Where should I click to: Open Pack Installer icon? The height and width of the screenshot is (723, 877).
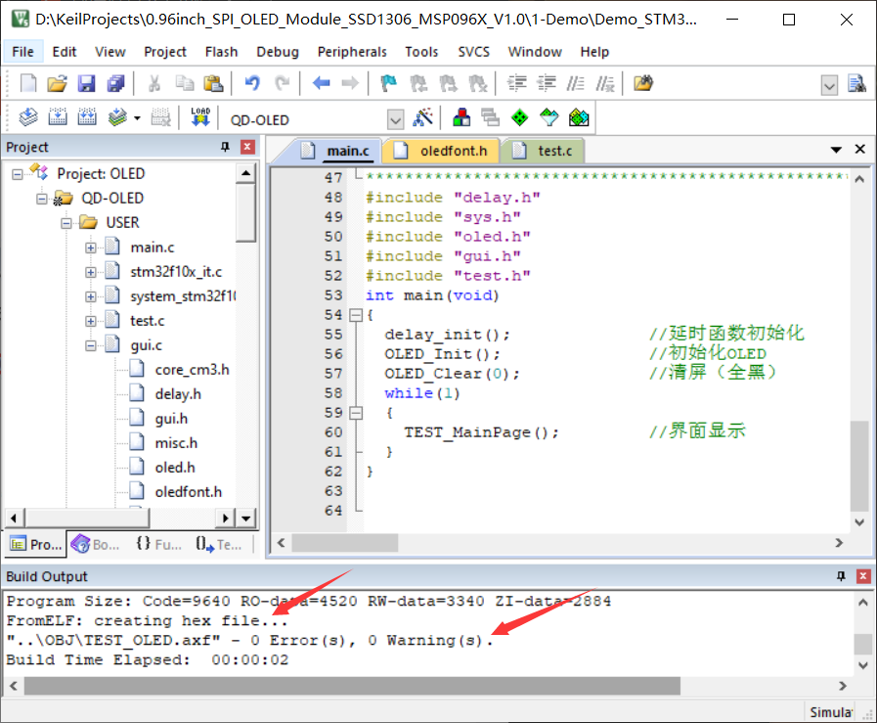[579, 117]
